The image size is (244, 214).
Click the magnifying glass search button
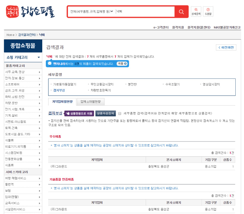181,12
